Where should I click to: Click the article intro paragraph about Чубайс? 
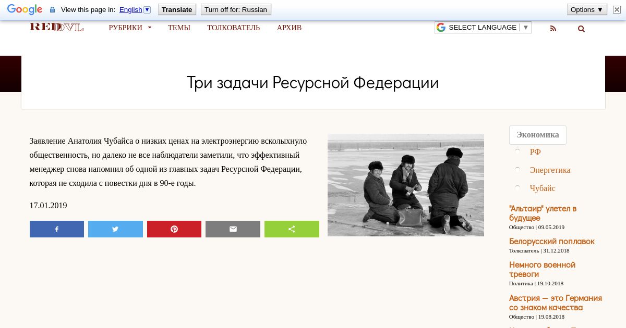click(x=168, y=162)
